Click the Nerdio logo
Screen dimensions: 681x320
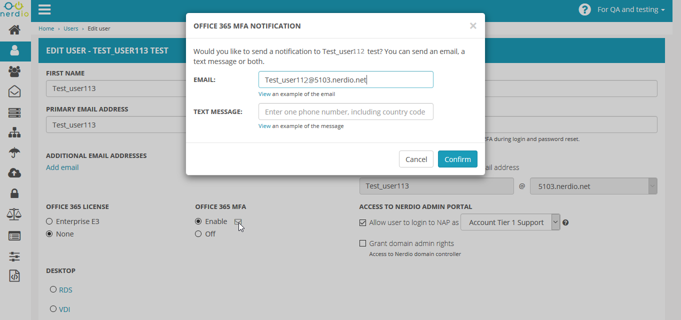point(14,9)
